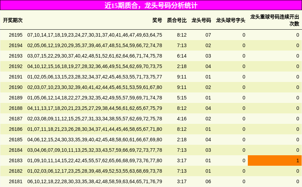Select draw period 26190

pos(16,87)
